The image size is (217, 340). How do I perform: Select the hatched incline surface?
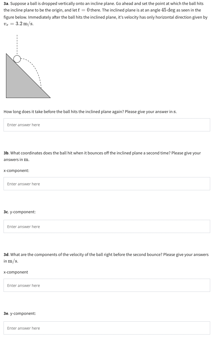pos(19,79)
